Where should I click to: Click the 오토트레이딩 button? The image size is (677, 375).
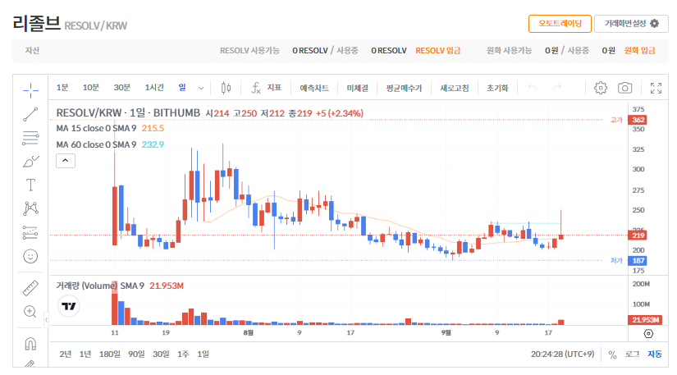click(560, 23)
